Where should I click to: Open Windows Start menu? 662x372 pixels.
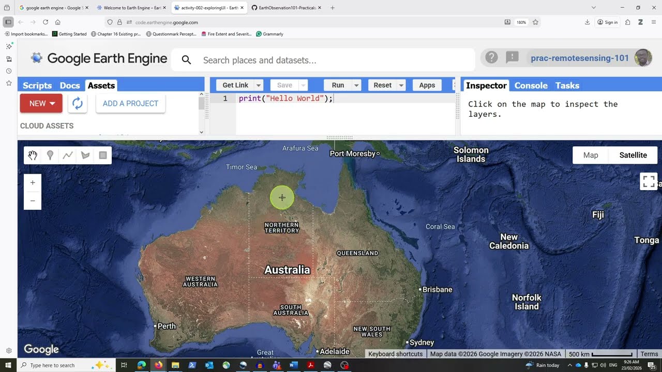point(8,365)
